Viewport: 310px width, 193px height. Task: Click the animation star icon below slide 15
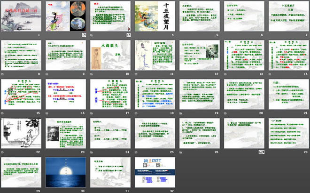(x=3, y=113)
